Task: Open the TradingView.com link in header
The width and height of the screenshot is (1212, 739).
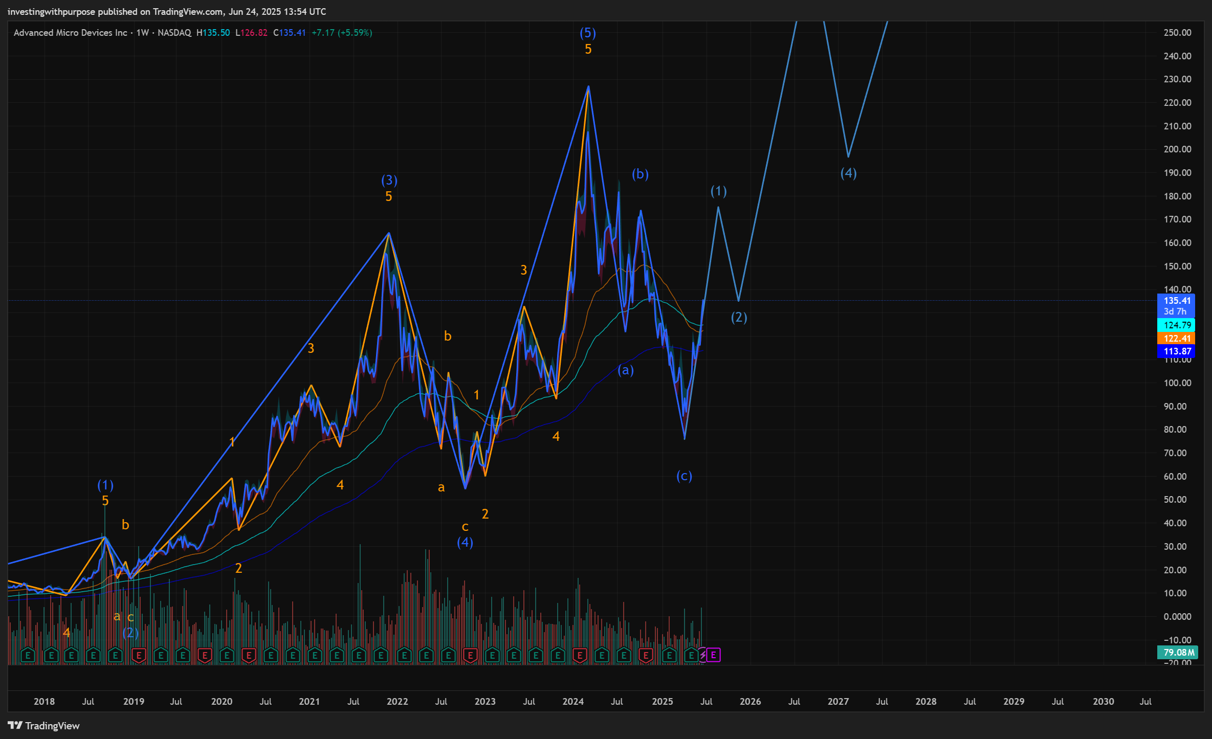Action: pos(188,11)
